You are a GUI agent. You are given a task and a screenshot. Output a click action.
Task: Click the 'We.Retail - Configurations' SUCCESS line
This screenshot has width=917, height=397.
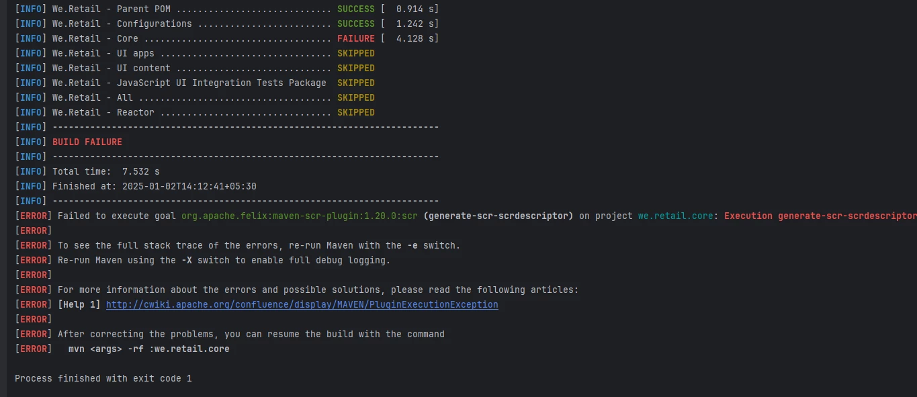[226, 24]
